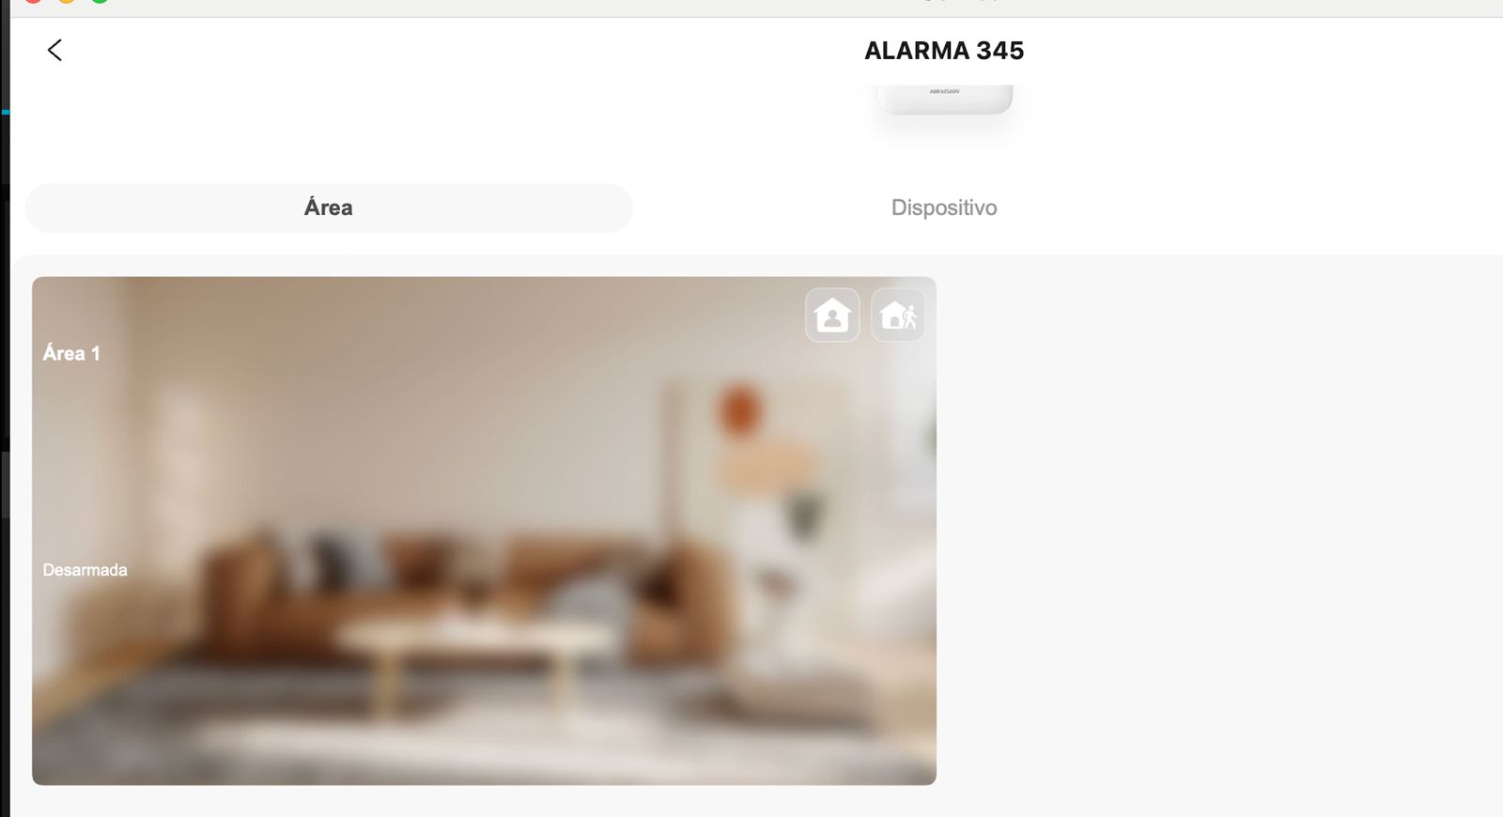Click the Hikvision panel device image
This screenshot has width=1503, height=817.
944,99
